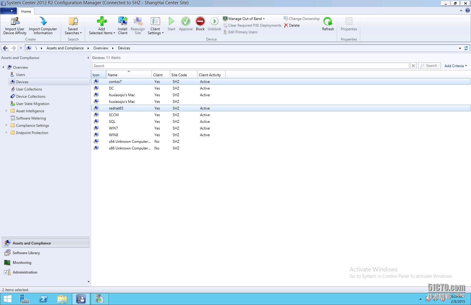Sort by Name column header
Image resolution: width=471 pixels, height=305 pixels.
[129, 75]
